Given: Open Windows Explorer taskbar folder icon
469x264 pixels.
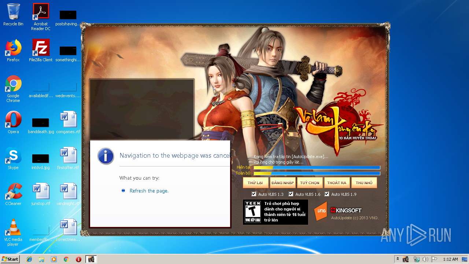Looking at the screenshot, I should point(41,259).
